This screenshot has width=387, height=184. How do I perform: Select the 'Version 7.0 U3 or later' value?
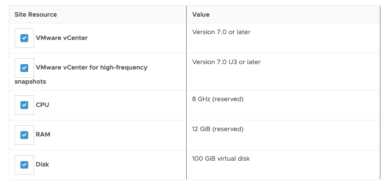click(x=226, y=62)
